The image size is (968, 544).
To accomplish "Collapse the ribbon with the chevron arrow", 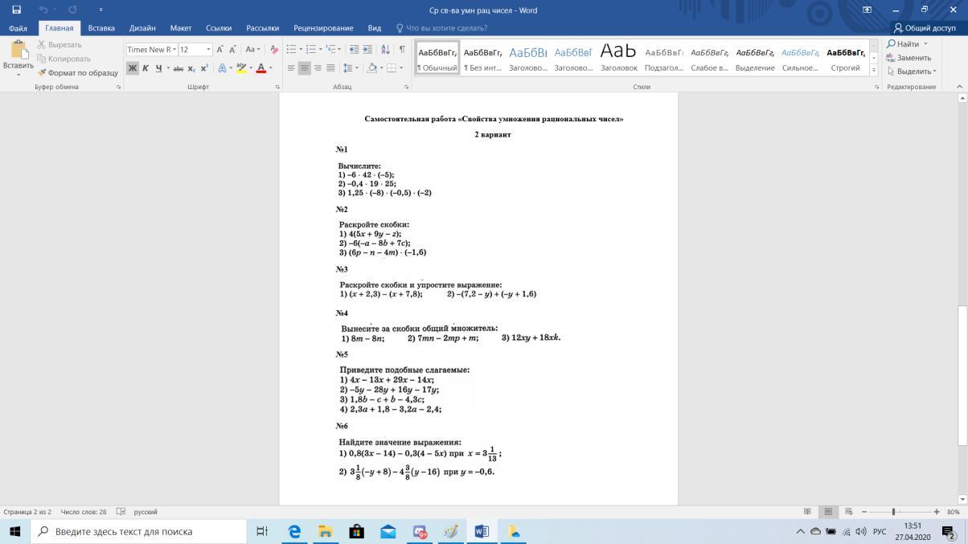I will (x=959, y=87).
